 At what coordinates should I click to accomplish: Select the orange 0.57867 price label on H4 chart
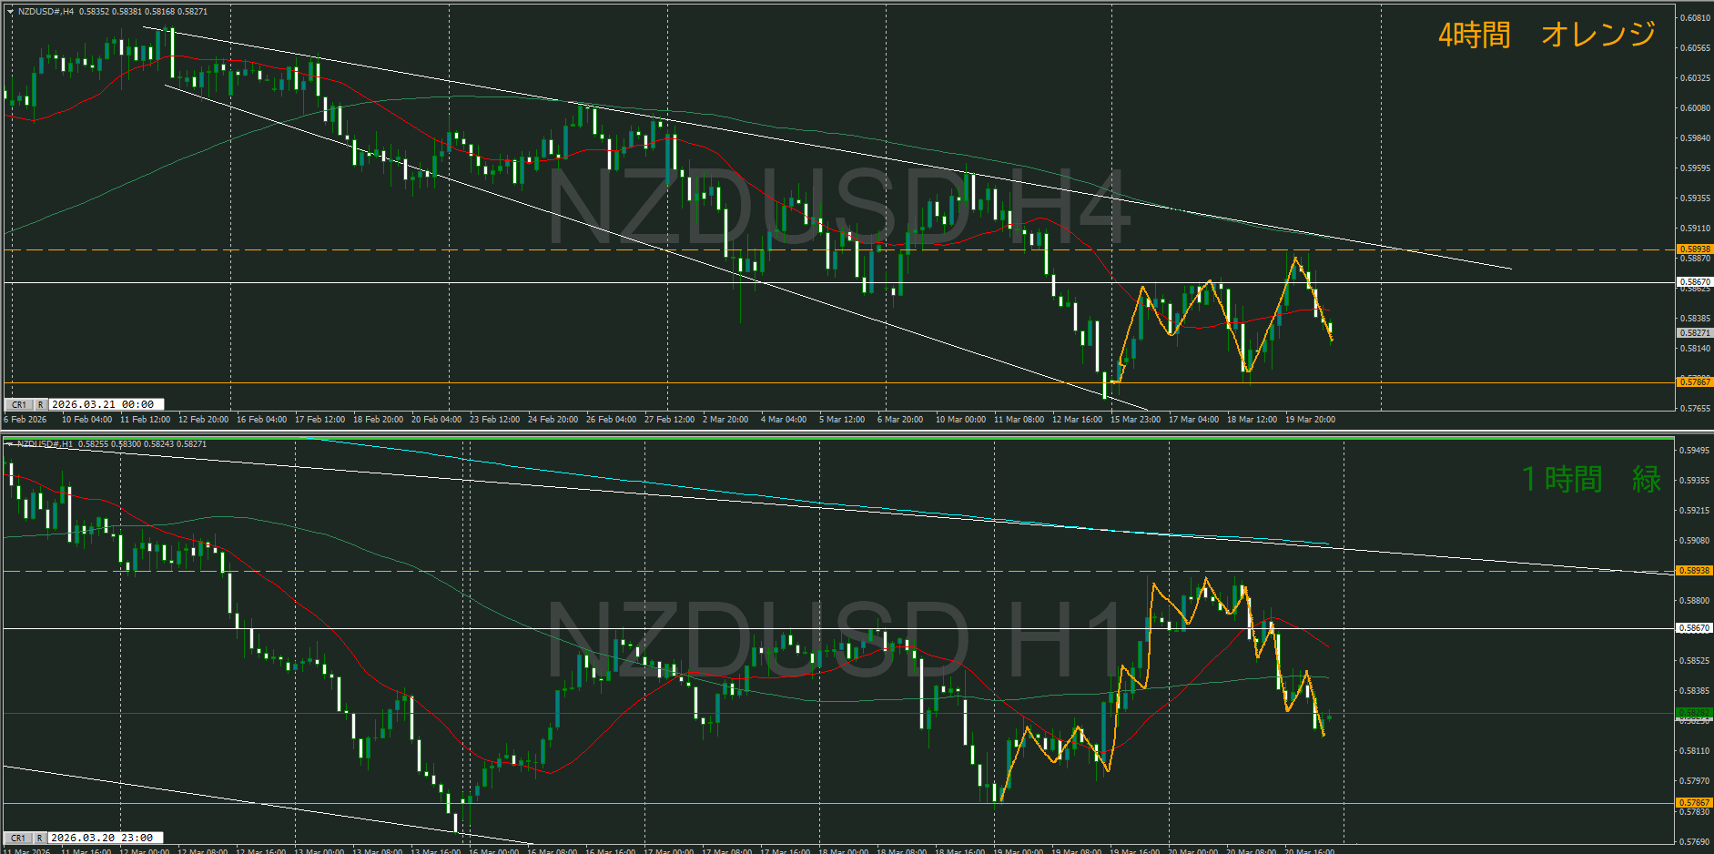(1694, 382)
